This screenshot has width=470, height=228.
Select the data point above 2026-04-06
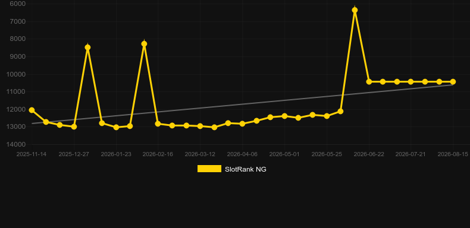click(242, 123)
